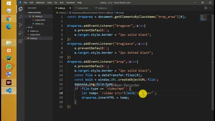Click the code minimap preview
The width and height of the screenshot is (215, 121).
205,17
